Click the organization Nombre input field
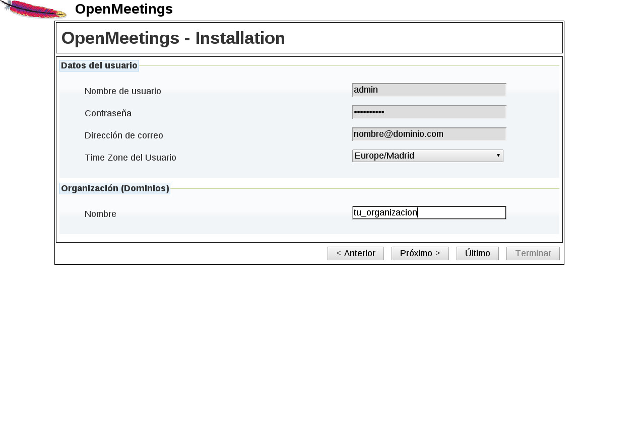 [x=429, y=212]
